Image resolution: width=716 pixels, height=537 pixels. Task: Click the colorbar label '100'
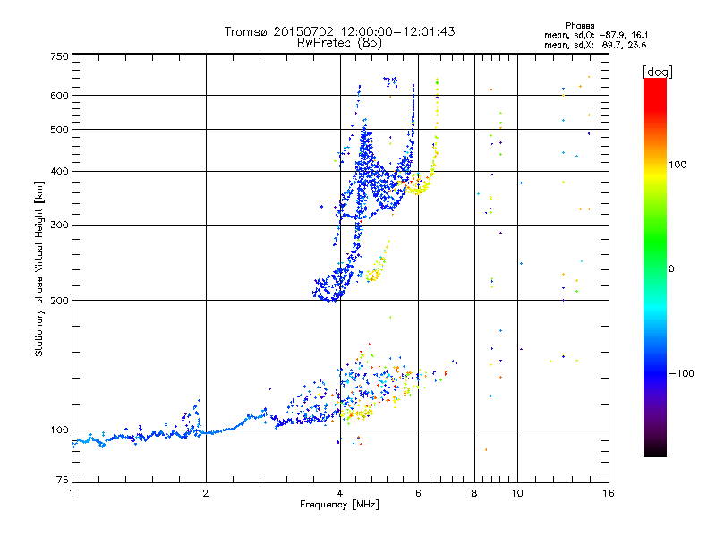(678, 165)
